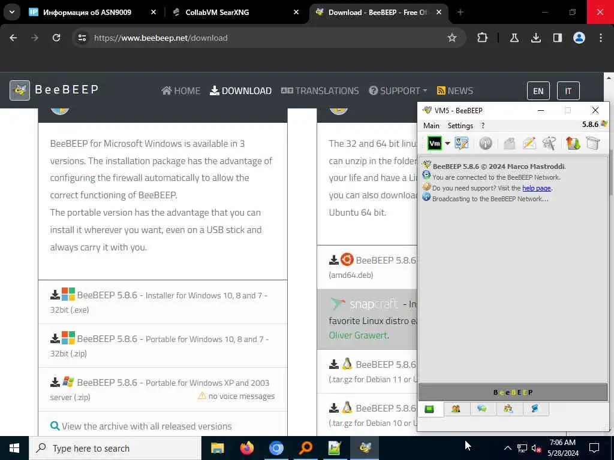Switch the site language to IT
This screenshot has height=460, width=614.
click(x=568, y=91)
